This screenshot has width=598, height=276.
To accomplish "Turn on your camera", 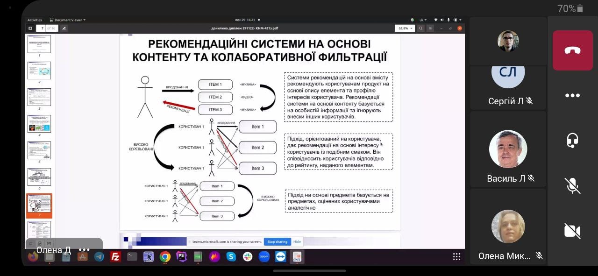I will [572, 231].
